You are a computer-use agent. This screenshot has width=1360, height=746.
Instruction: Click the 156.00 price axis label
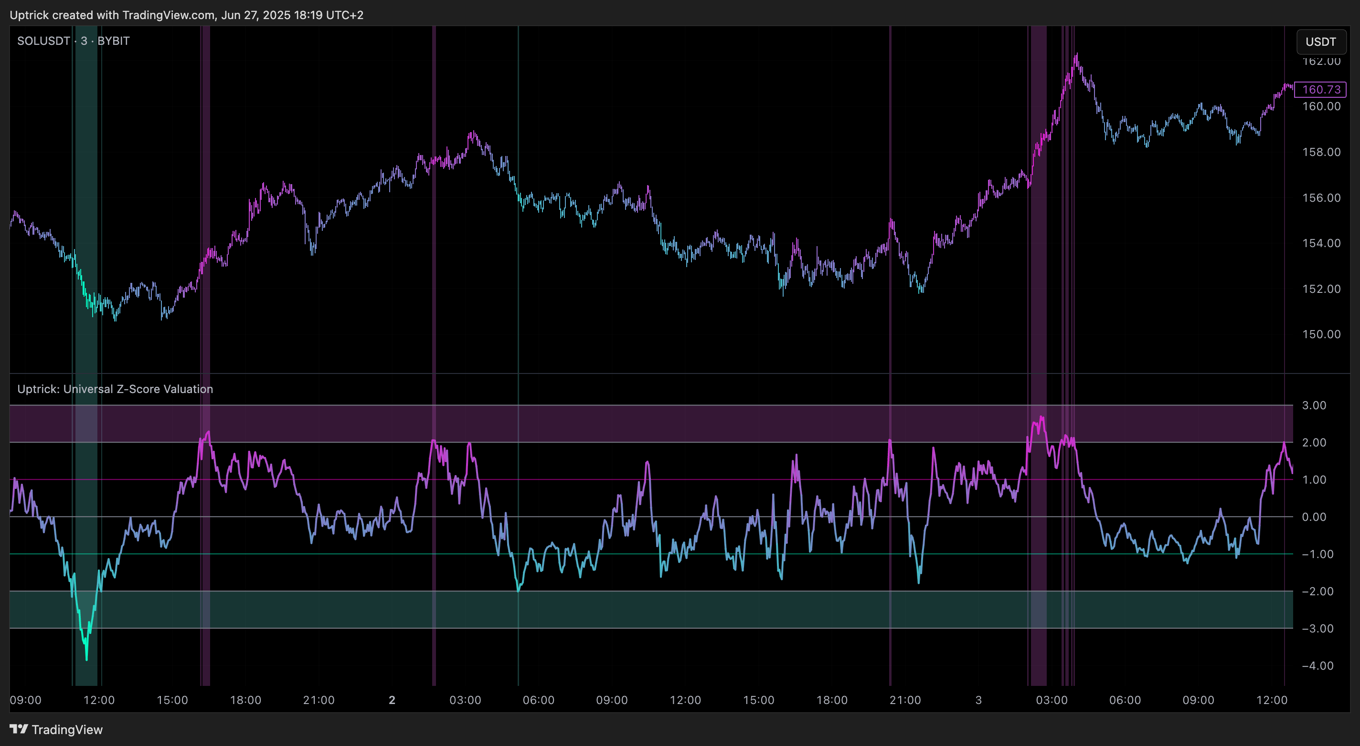coord(1321,197)
